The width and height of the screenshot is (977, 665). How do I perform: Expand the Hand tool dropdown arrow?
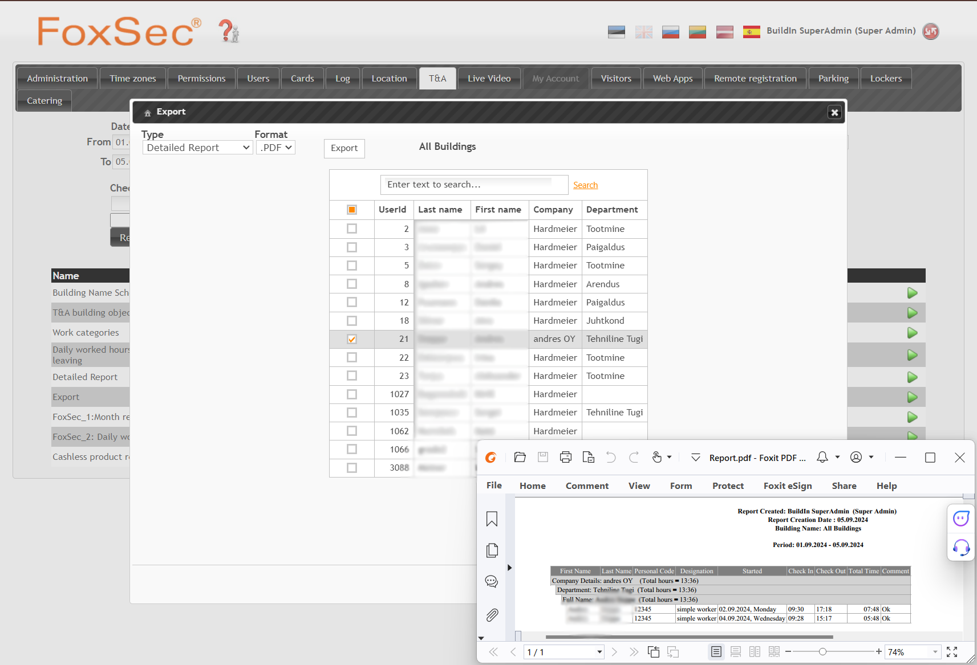click(670, 457)
